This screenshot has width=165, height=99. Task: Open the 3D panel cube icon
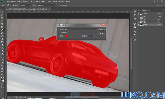[x=135, y=40]
